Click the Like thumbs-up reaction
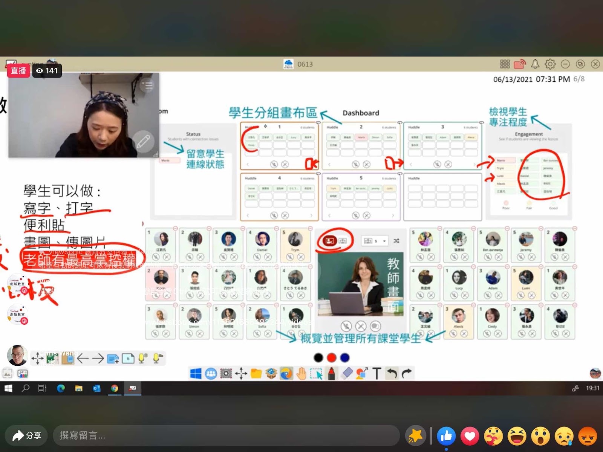Image resolution: width=603 pixels, height=452 pixels. (x=446, y=436)
